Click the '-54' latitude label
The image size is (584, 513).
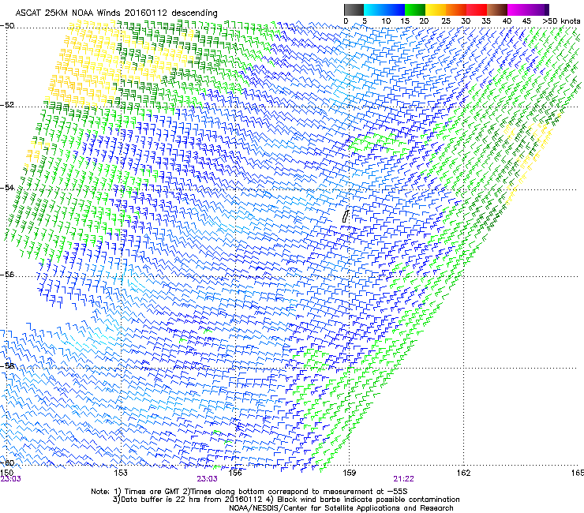point(7,187)
